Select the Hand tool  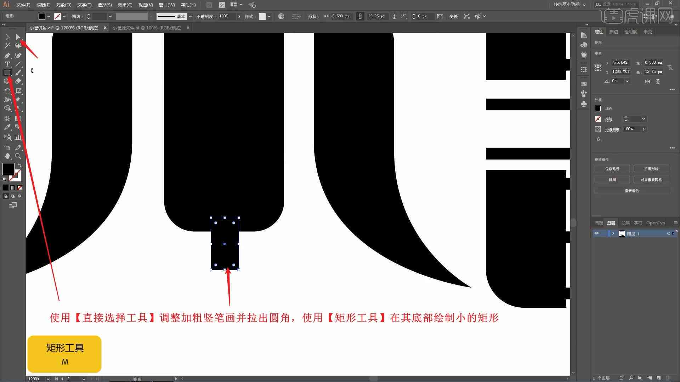pyautogui.click(x=6, y=156)
